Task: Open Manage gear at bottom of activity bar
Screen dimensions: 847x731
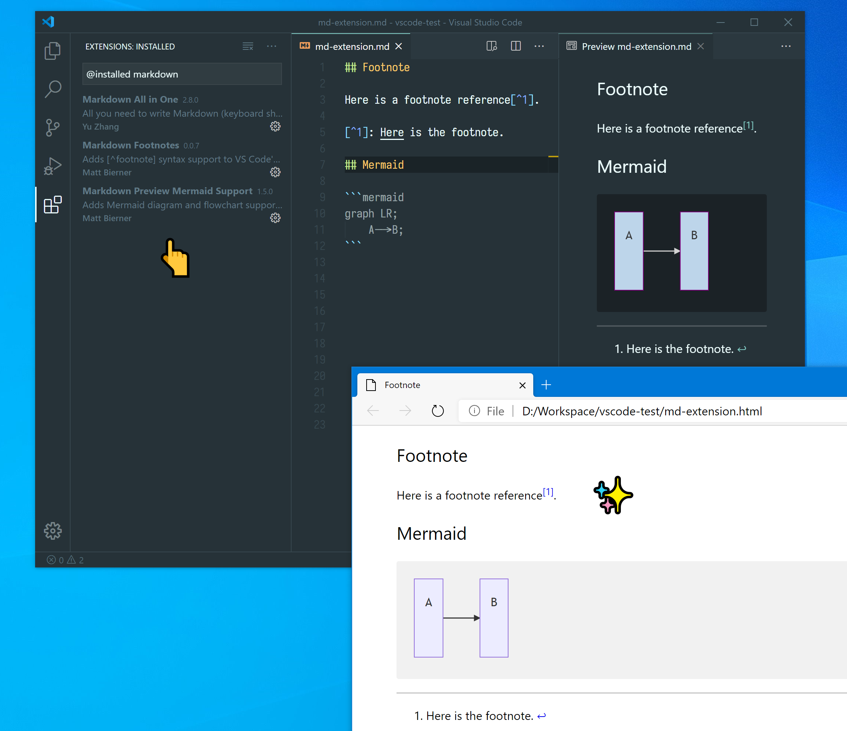Action: pyautogui.click(x=52, y=531)
